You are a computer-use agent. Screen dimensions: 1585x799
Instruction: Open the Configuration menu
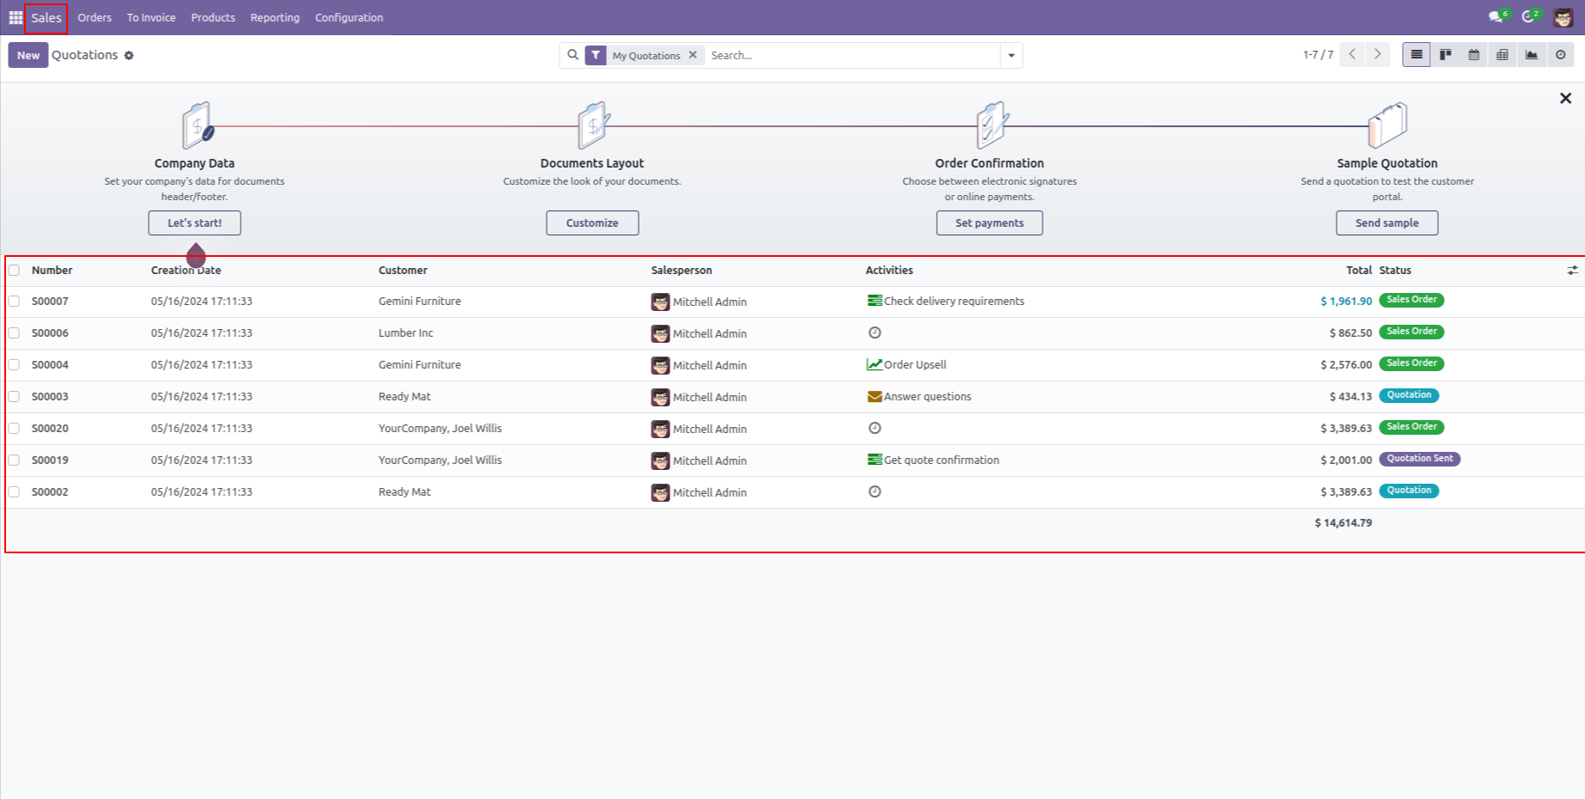point(348,17)
